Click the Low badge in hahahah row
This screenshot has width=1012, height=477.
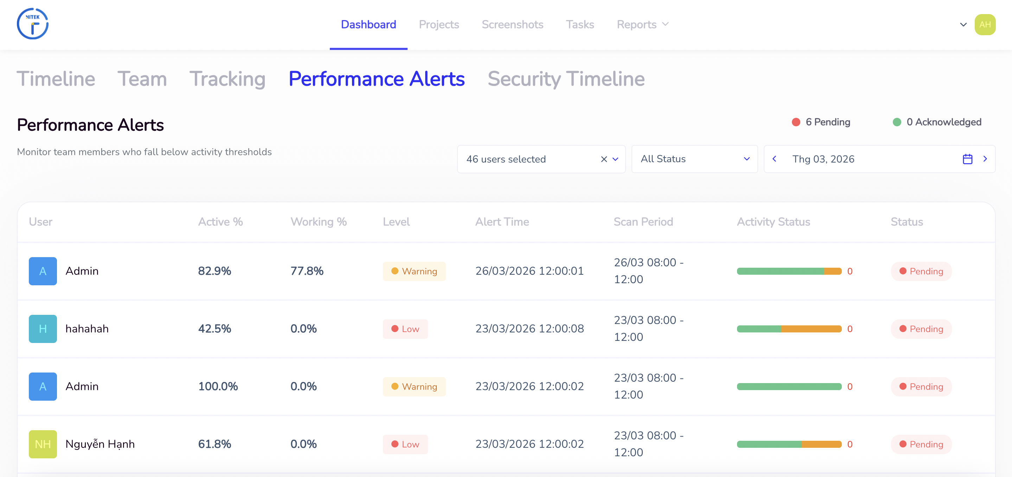coord(405,329)
